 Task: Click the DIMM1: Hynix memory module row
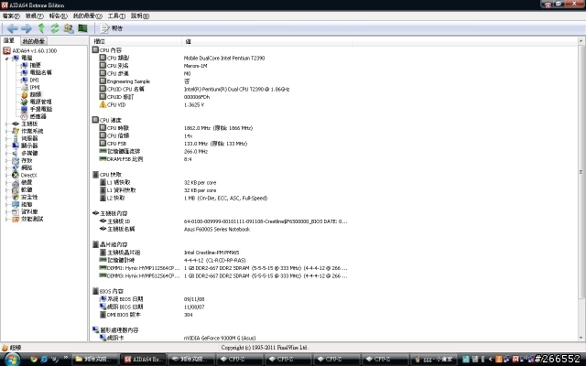223,268
